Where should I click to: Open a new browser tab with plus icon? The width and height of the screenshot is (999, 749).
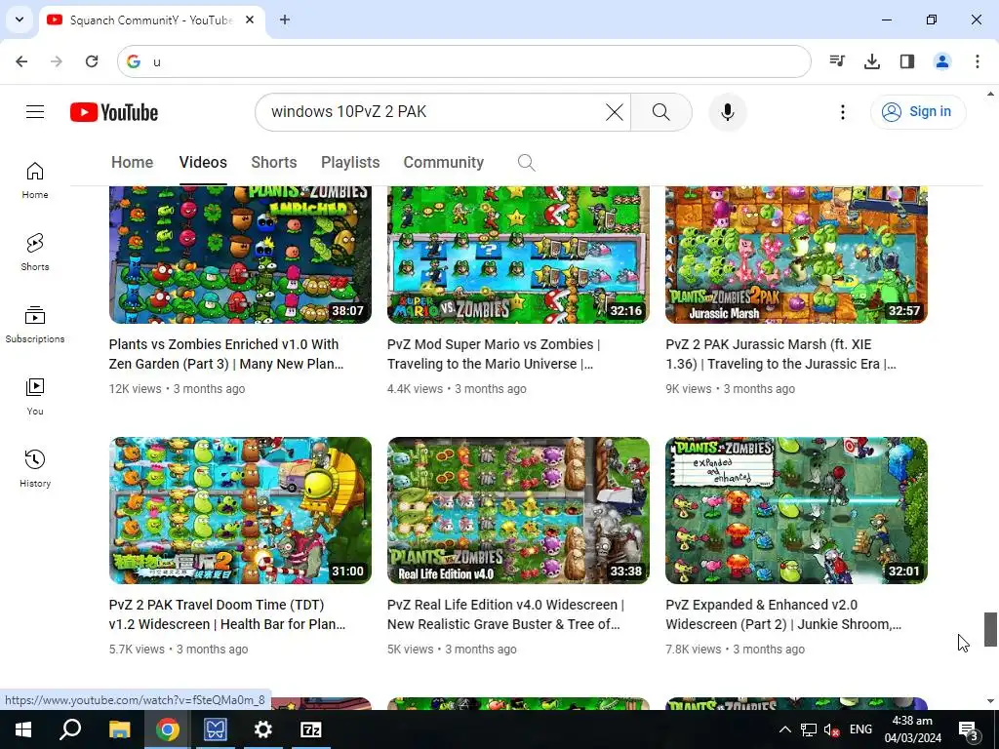coord(285,20)
